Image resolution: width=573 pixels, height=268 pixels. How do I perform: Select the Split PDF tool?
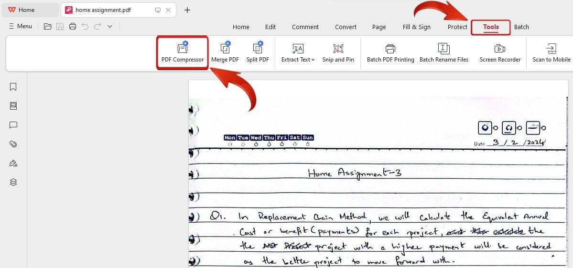coord(258,53)
